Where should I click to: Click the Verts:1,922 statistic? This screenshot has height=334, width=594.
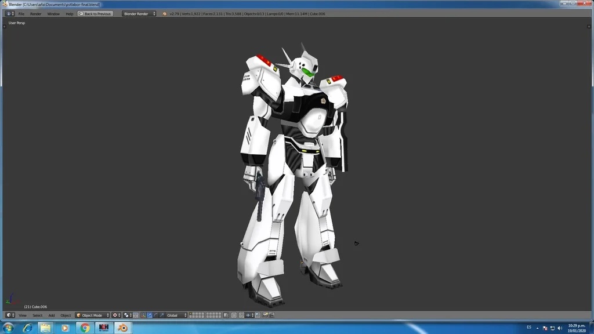[191, 14]
